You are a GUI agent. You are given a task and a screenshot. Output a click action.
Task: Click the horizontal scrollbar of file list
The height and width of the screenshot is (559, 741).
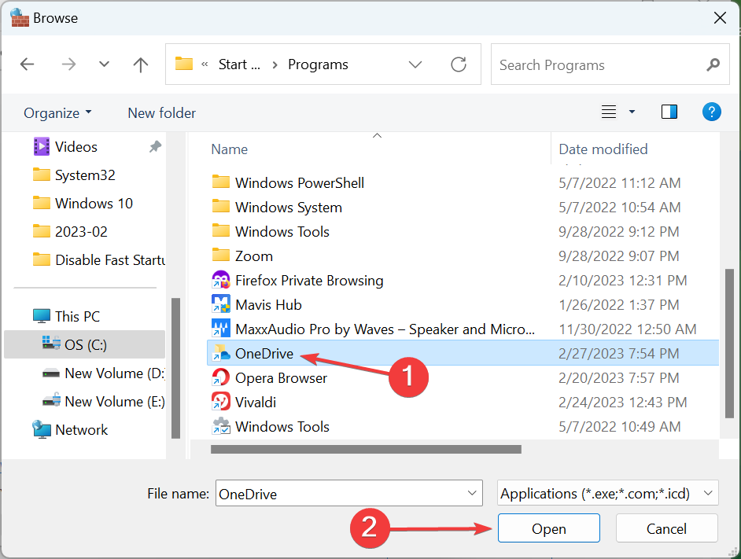367,449
